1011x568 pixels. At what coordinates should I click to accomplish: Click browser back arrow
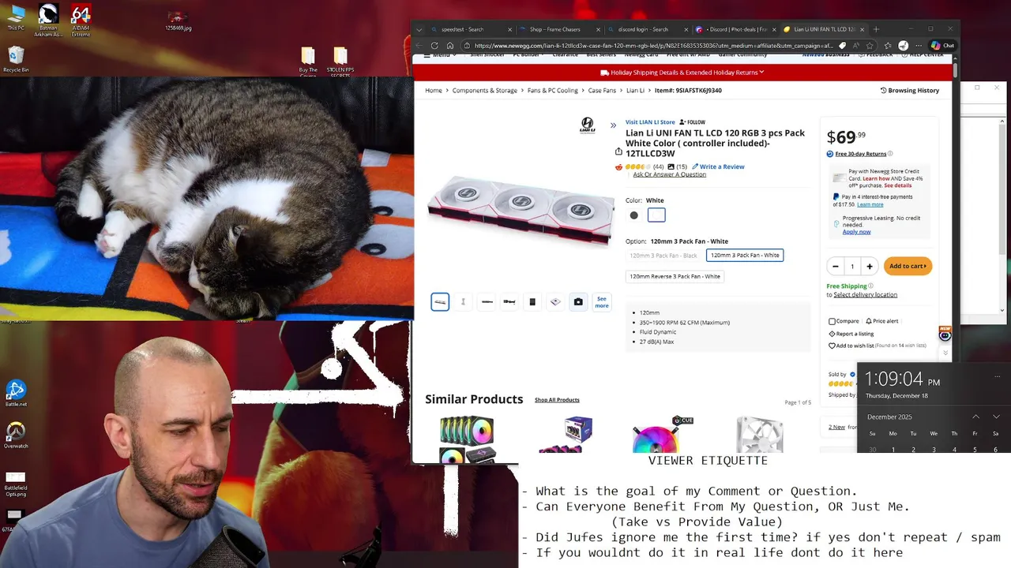pos(419,46)
